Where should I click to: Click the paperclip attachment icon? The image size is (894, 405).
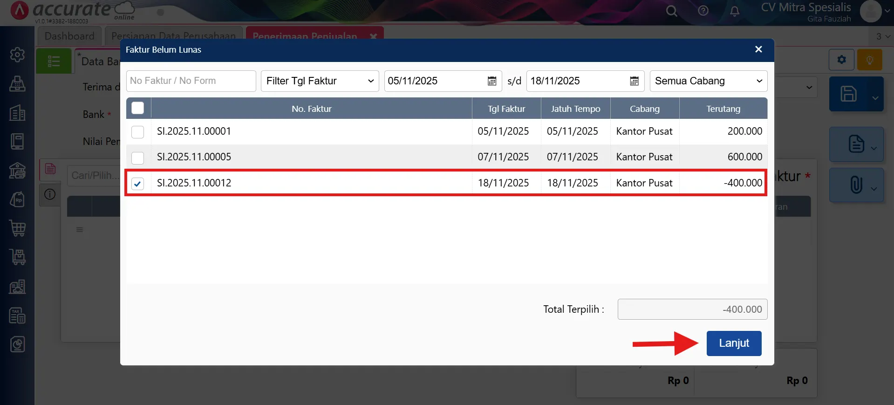coord(856,185)
